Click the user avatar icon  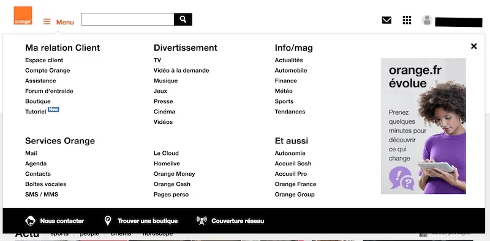tap(427, 20)
